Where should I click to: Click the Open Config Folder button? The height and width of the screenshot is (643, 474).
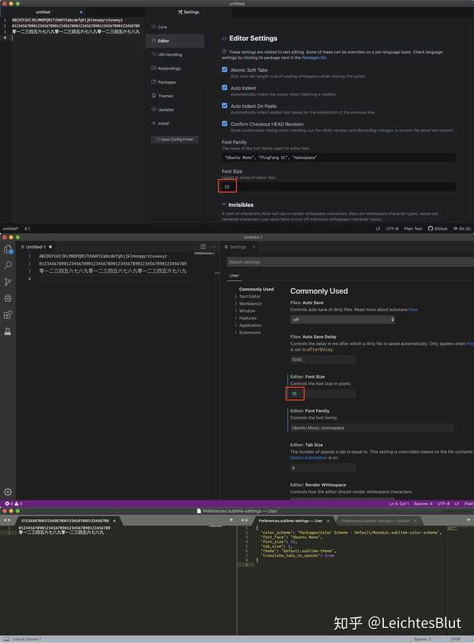(174, 140)
